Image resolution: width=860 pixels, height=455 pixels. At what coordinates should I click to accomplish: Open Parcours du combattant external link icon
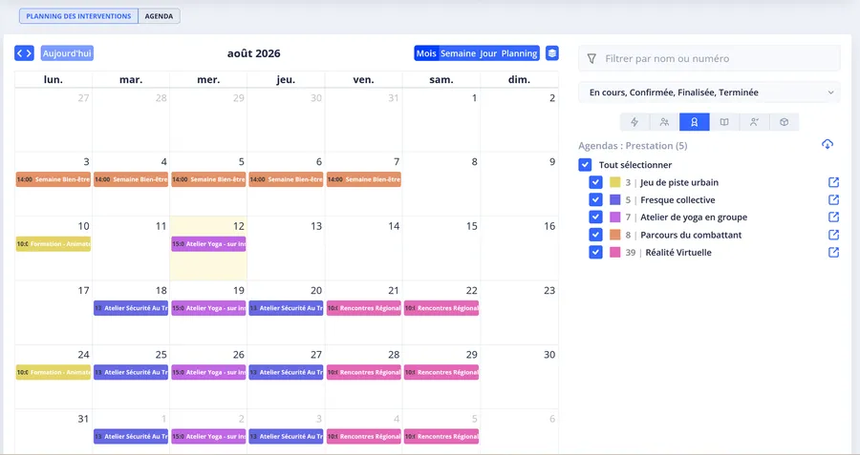tap(833, 235)
